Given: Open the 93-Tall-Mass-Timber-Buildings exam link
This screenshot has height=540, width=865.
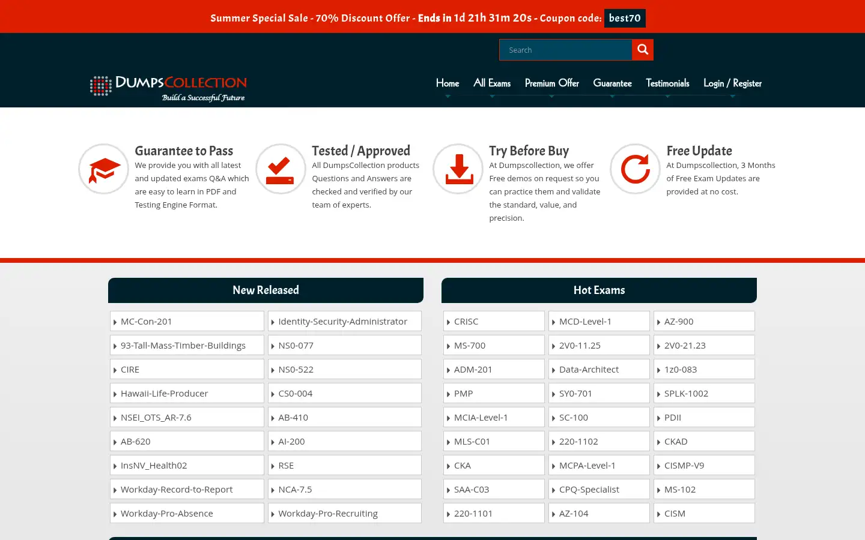Looking at the screenshot, I should click(x=187, y=345).
